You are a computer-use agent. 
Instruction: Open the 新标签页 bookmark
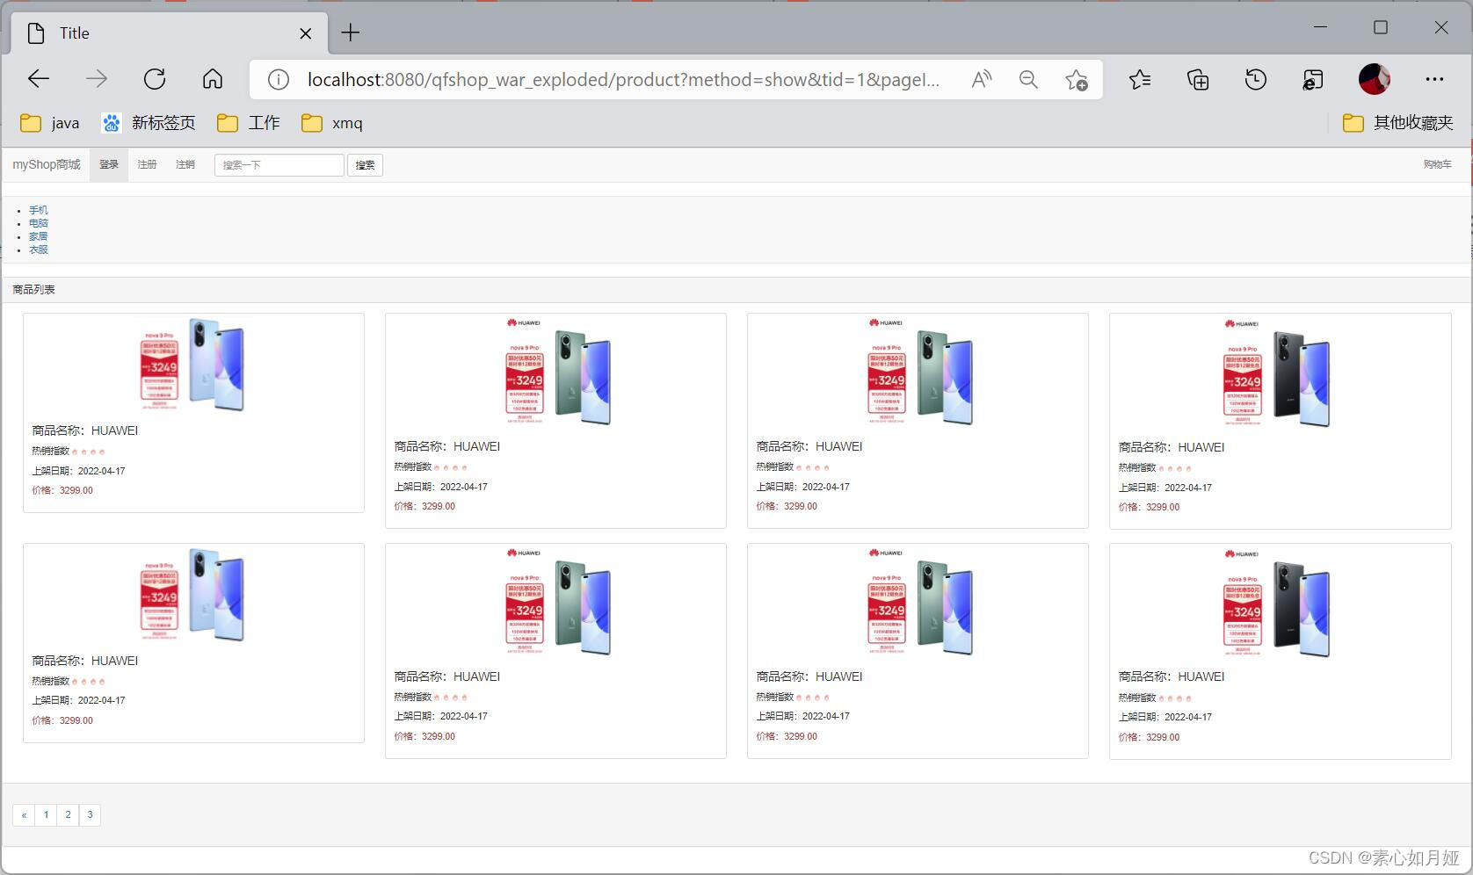click(149, 123)
